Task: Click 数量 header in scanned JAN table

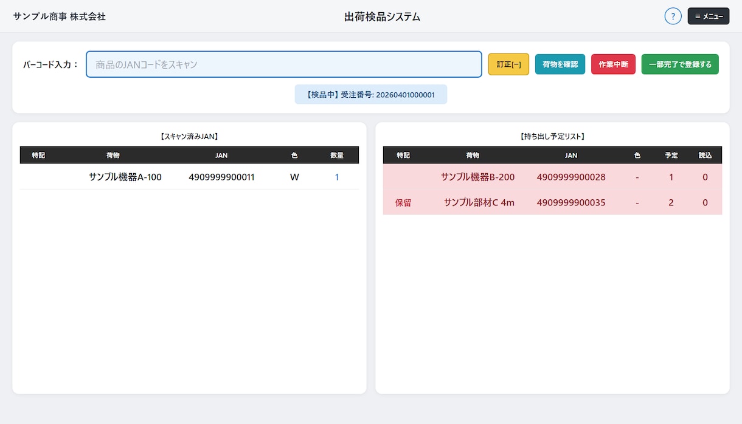Action: coord(337,156)
